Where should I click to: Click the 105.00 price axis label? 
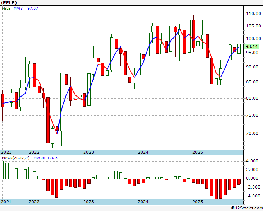tap(253, 26)
